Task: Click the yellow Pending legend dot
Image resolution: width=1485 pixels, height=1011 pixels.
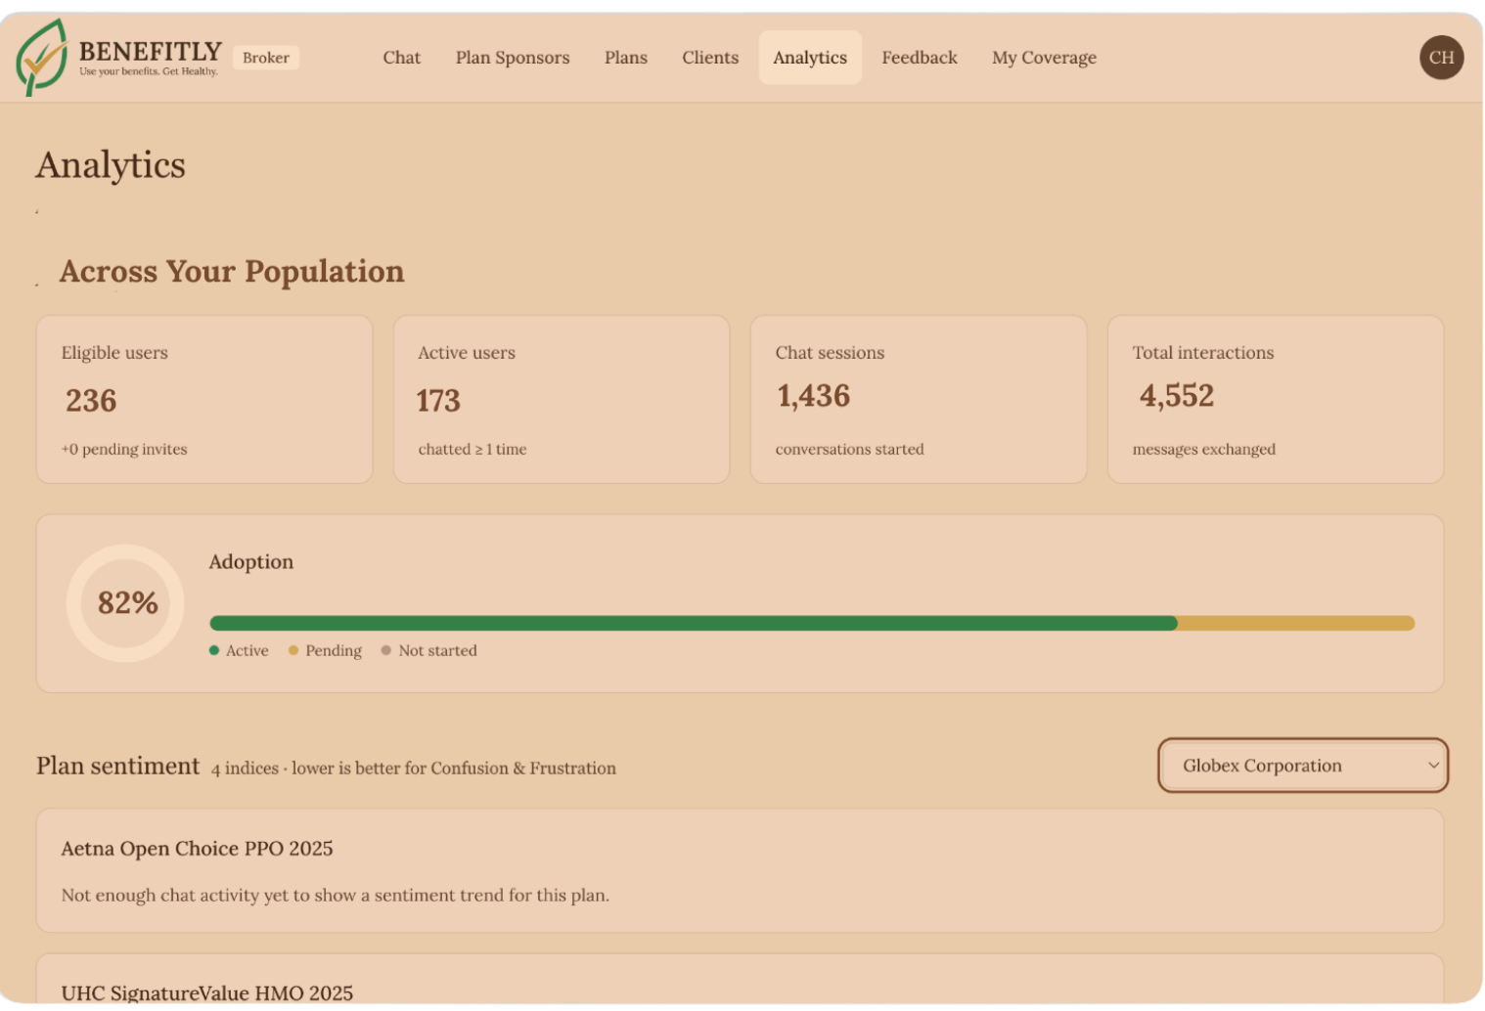Action: pyautogui.click(x=293, y=650)
